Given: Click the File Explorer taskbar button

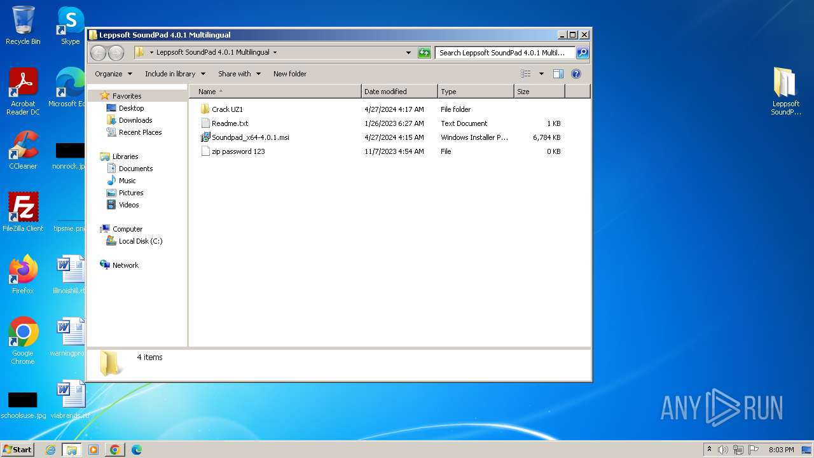Looking at the screenshot, I should (x=72, y=450).
